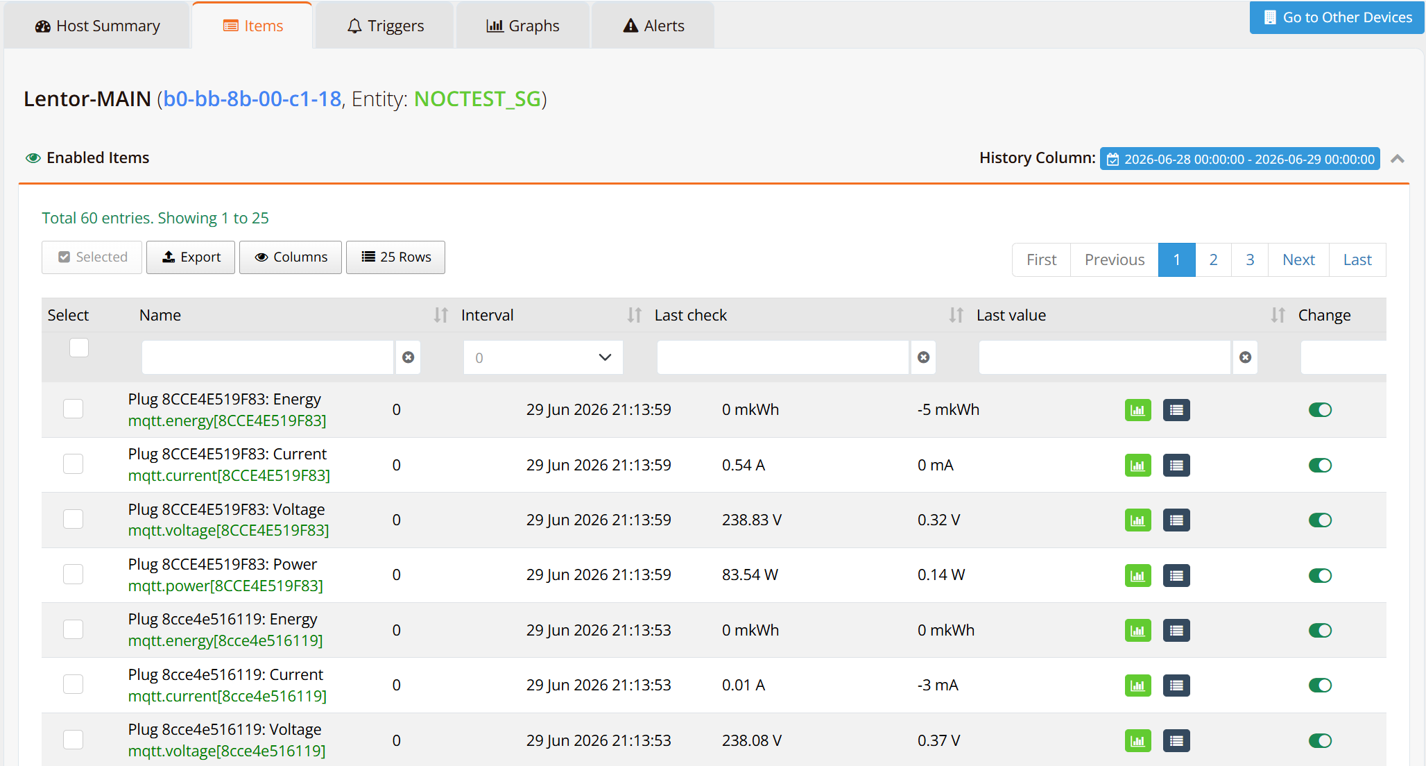This screenshot has height=766, width=1426.
Task: Open mqtt.power[8CCE4E519F83] item key link
Action: pos(225,586)
